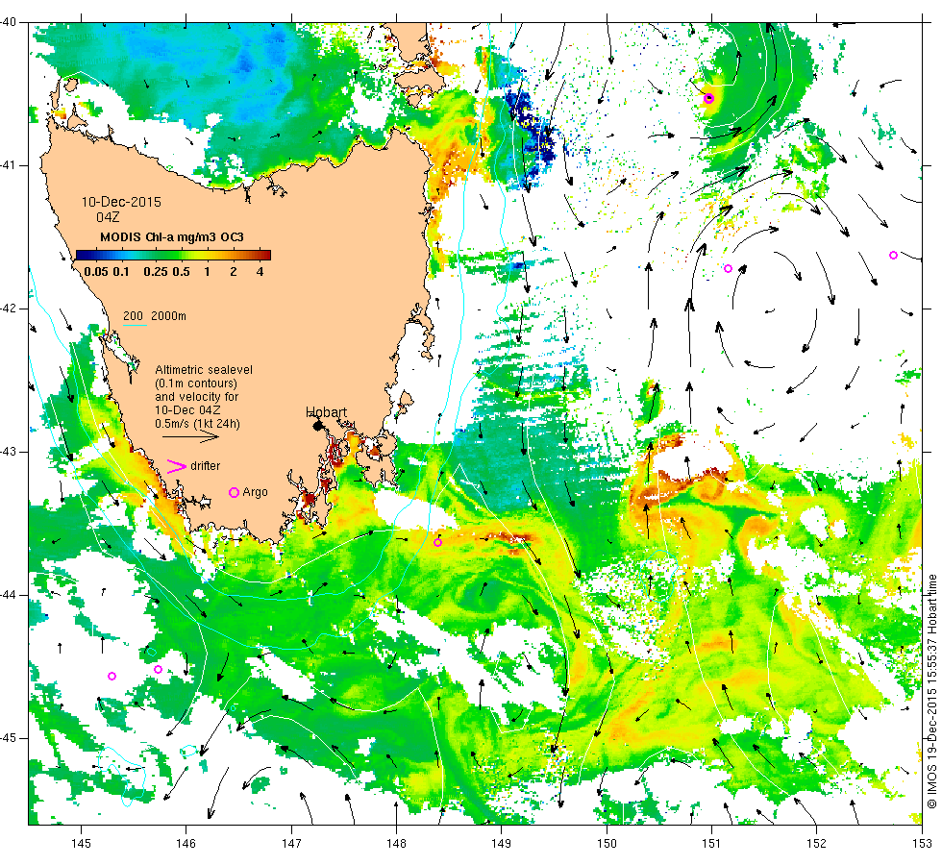The image size is (942, 865).
Task: Click the longitude axis label '153'
Action: click(922, 844)
